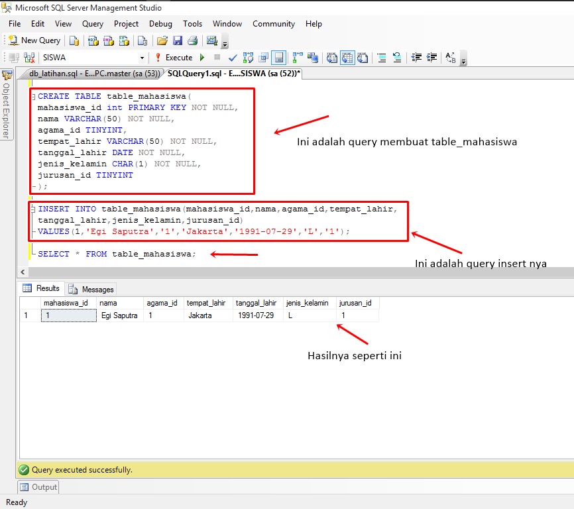Toggle Results to Grid output mode
The height and width of the screenshot is (509, 574).
click(x=347, y=58)
